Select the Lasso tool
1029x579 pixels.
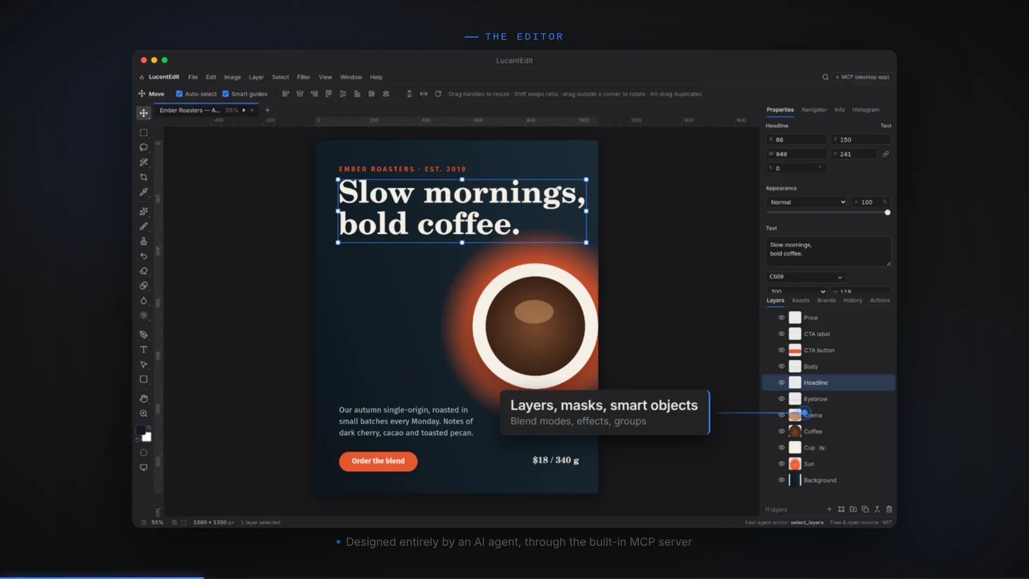(x=144, y=147)
